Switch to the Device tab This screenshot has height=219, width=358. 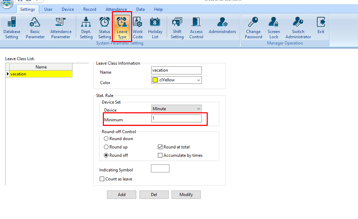pyautogui.click(x=68, y=9)
